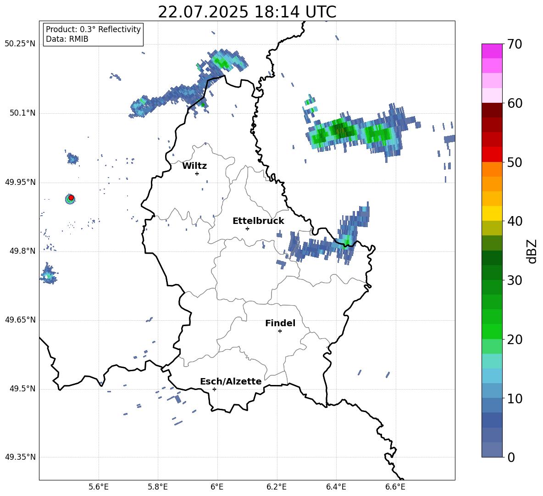Viewport: 543px width, 496px height.
Task: Click the cross marker below Findel
Action: [x=280, y=331]
